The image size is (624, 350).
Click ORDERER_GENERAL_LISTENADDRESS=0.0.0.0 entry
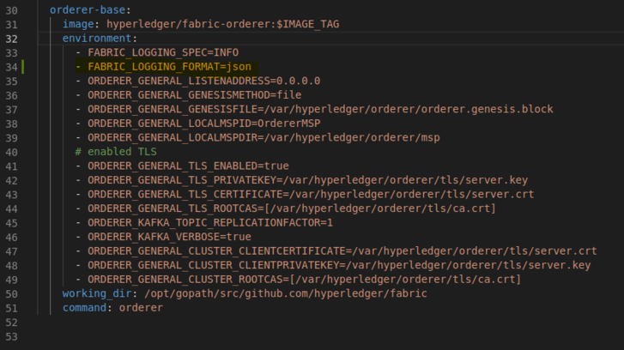(x=203, y=81)
